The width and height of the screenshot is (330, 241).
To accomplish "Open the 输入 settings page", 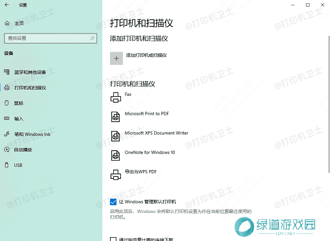I will (x=19, y=119).
